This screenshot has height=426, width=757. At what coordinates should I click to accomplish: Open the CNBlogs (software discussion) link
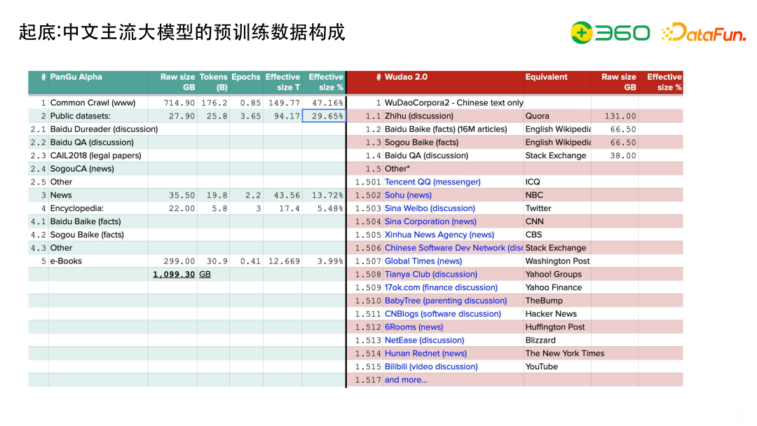[443, 314]
